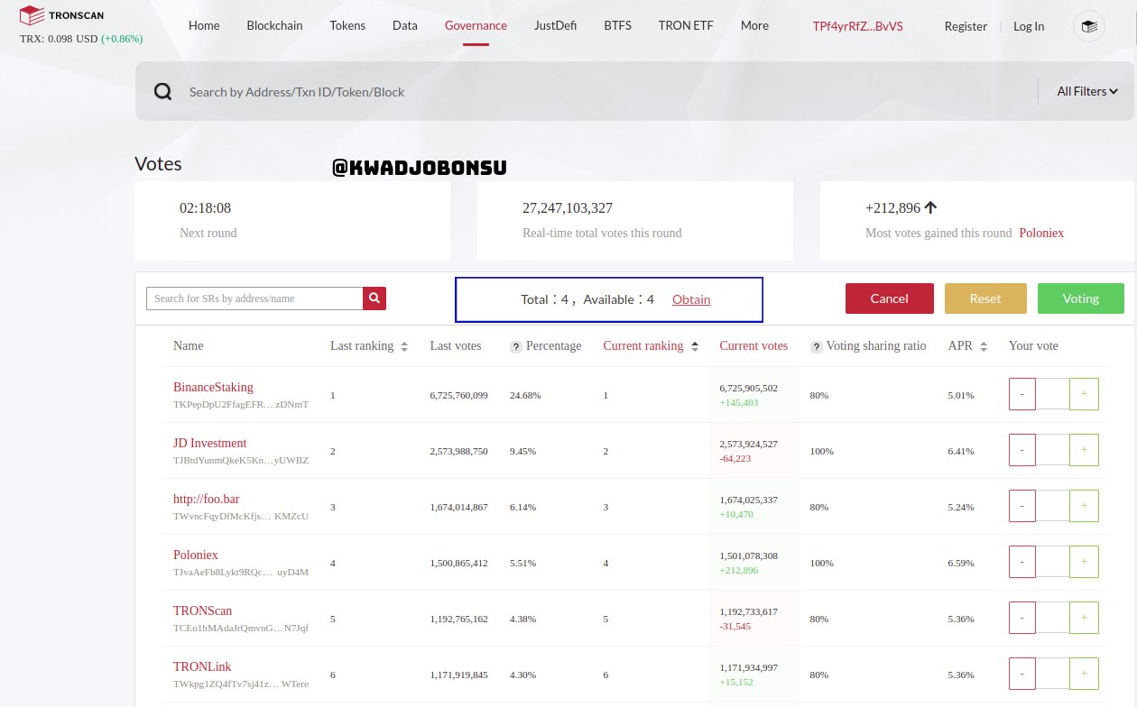
Task: Click the Log In link
Action: point(1029,26)
